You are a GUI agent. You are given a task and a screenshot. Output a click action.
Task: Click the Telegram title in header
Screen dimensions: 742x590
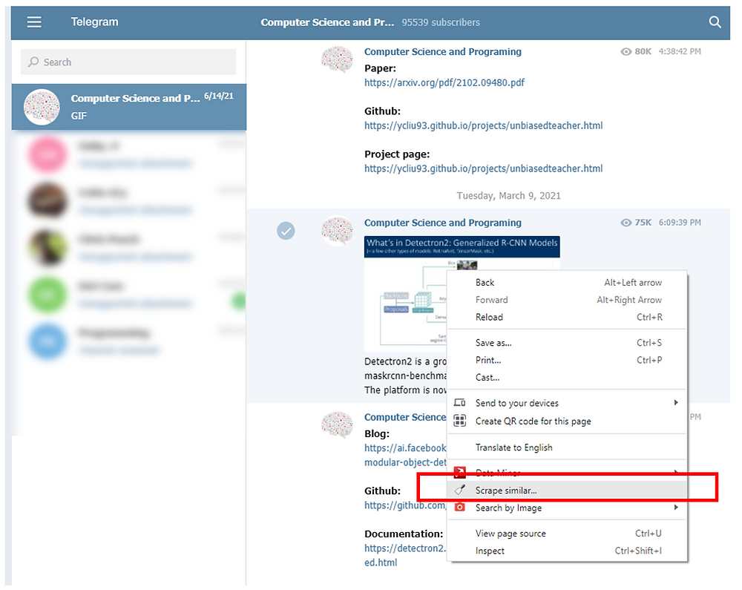point(95,22)
